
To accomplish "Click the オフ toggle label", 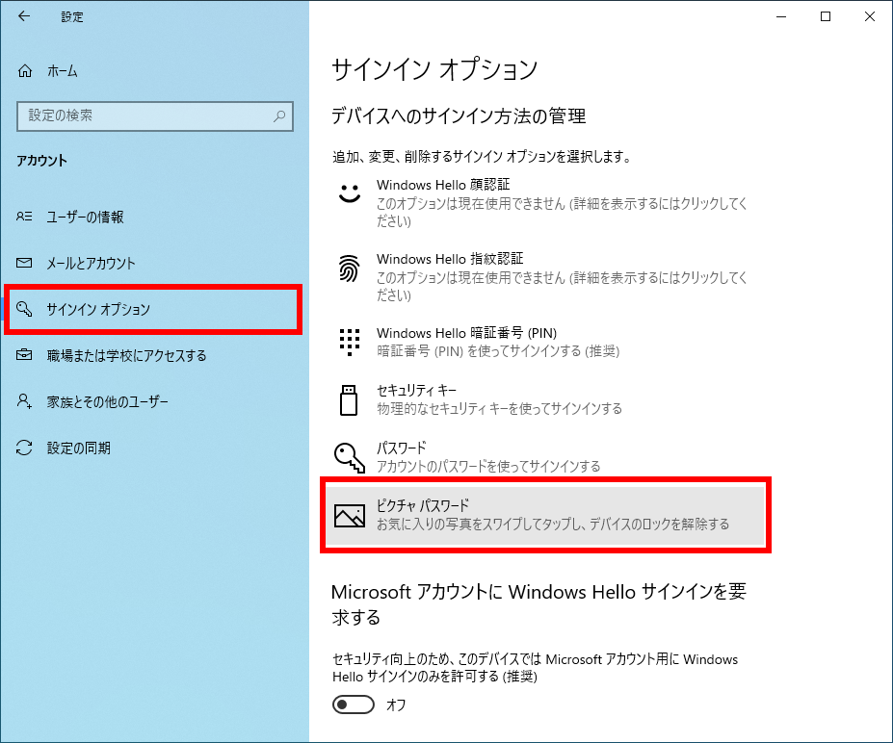I will tap(396, 705).
